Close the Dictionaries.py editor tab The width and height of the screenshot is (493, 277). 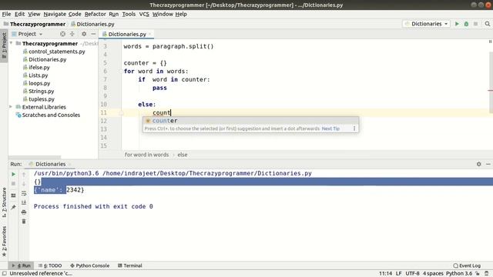point(150,34)
